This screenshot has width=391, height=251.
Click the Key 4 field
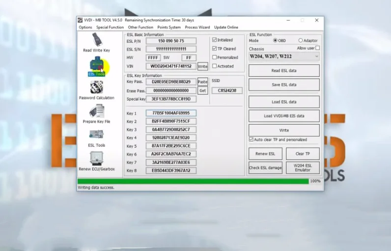point(171,137)
